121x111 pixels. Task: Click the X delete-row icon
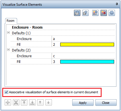[x=16, y=102]
